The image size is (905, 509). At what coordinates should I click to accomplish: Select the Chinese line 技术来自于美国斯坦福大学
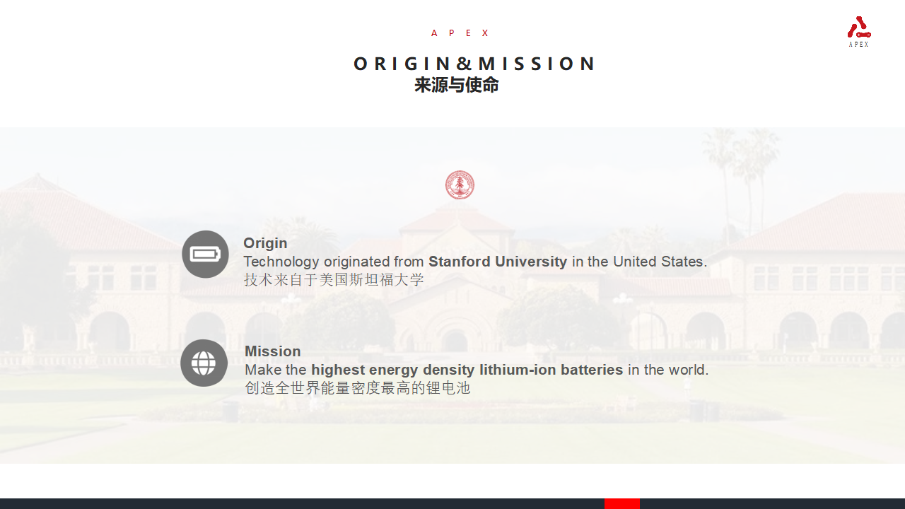[x=334, y=280]
